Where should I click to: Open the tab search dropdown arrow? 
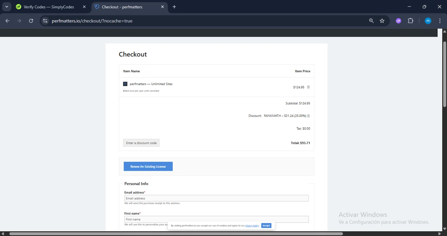[x=7, y=7]
